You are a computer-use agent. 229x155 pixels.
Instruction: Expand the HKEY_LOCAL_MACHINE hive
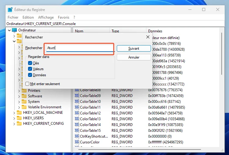(14, 113)
